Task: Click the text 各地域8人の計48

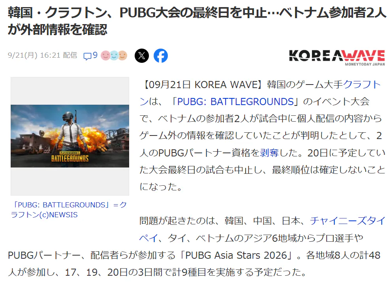Action: (343, 255)
